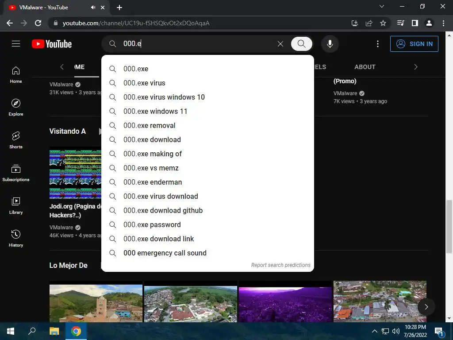The width and height of the screenshot is (453, 340).
Task: Open YouTube settings three-dot menu
Action: coord(378,44)
